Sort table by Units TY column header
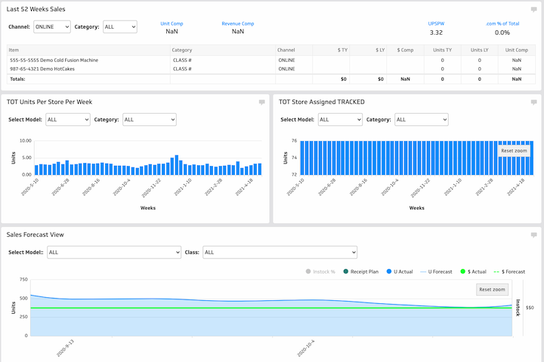This screenshot has width=544, height=362. click(x=442, y=51)
